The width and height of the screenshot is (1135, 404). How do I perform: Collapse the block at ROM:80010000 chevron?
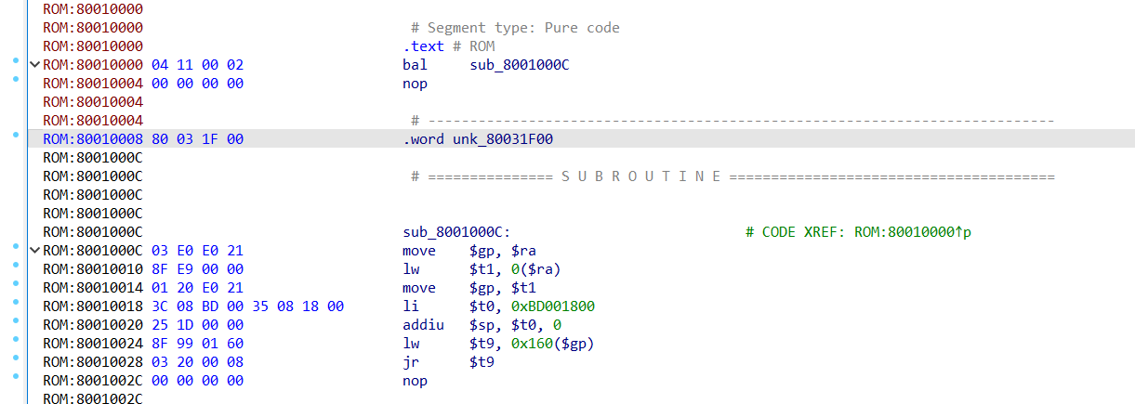click(x=35, y=65)
